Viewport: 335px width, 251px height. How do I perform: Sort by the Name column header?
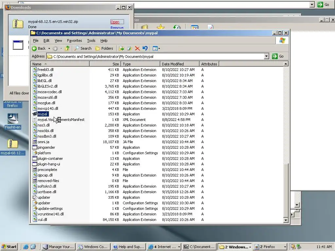pyautogui.click(x=60, y=64)
